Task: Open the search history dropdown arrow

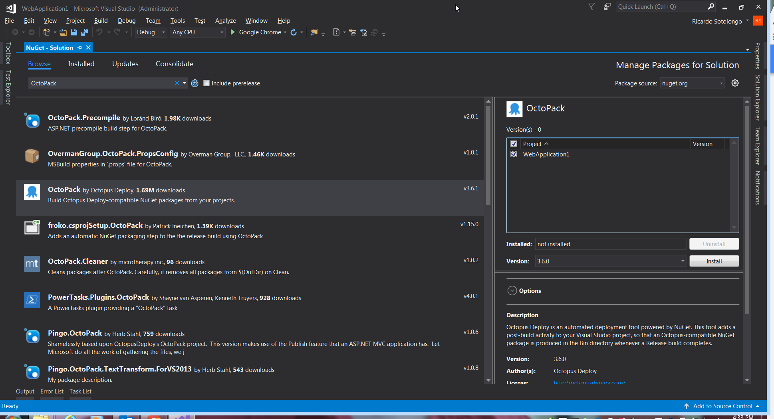Action: pos(185,83)
